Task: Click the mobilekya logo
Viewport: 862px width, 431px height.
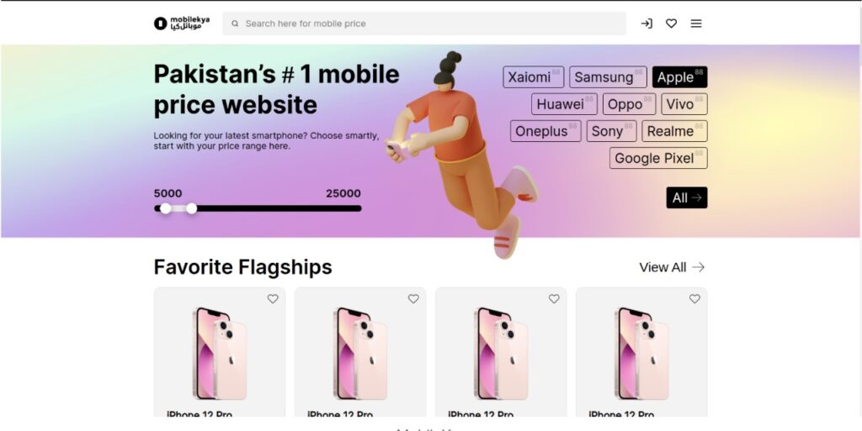Action: (182, 24)
